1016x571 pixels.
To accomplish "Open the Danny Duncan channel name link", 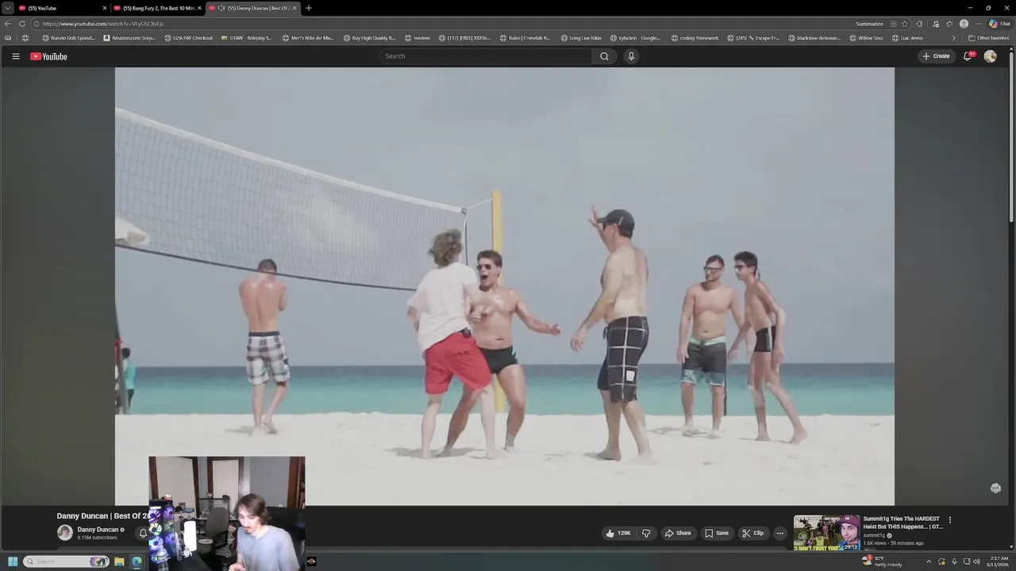I will (98, 529).
